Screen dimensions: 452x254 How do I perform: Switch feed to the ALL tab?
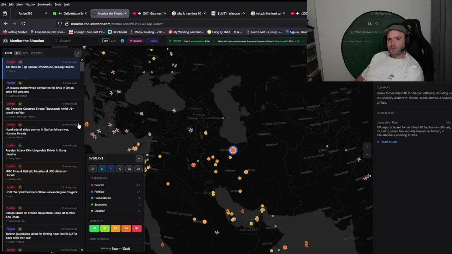tap(18, 53)
